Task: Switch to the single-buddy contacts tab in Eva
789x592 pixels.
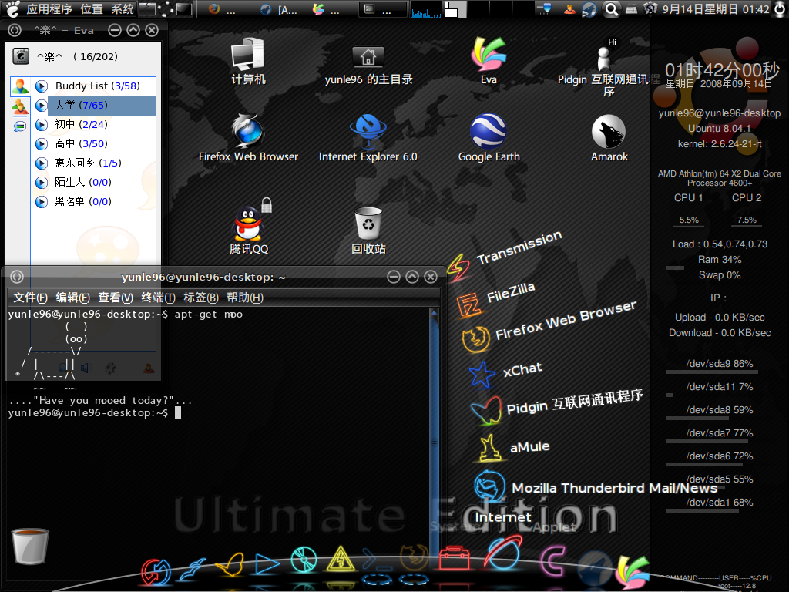Action: tap(20, 86)
